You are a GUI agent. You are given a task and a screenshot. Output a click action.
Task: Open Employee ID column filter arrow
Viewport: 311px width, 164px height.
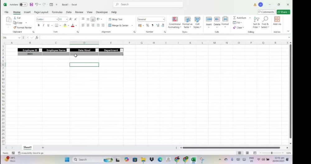pyautogui.click(x=40, y=50)
